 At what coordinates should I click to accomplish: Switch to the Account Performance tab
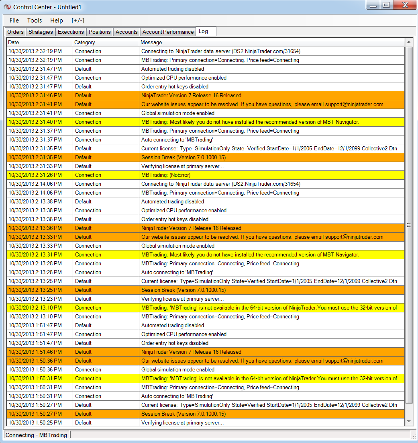(x=168, y=32)
